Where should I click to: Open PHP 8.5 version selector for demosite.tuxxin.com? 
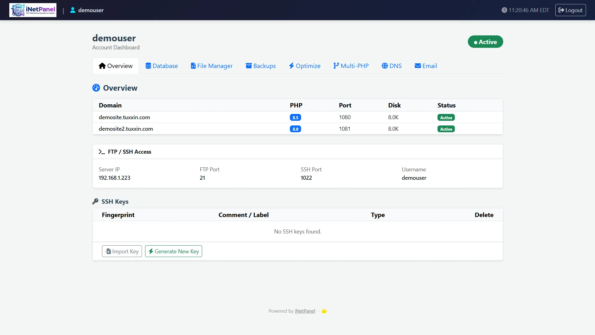pos(295,117)
